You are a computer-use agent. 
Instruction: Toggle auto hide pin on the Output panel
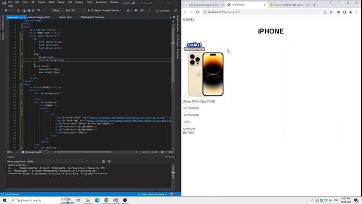(170, 157)
